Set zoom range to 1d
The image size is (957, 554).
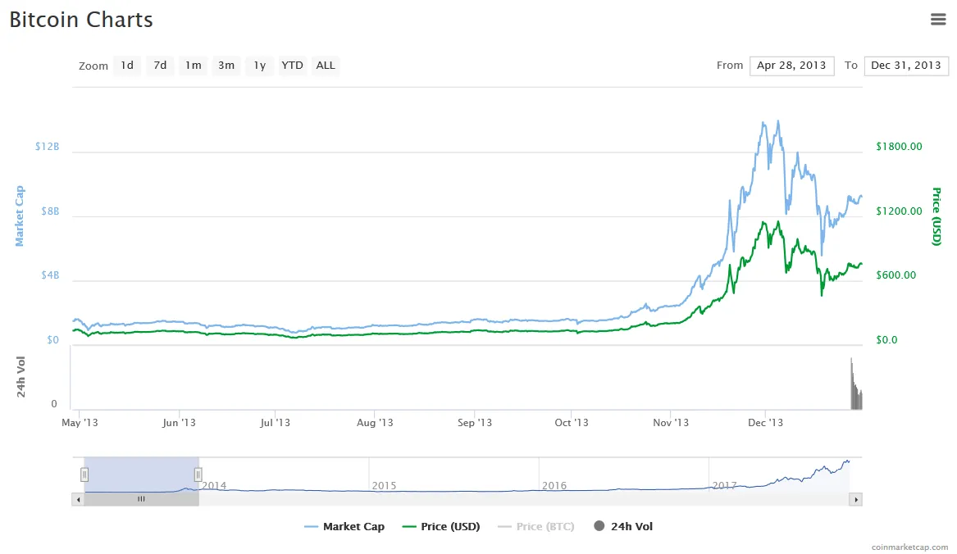(127, 66)
